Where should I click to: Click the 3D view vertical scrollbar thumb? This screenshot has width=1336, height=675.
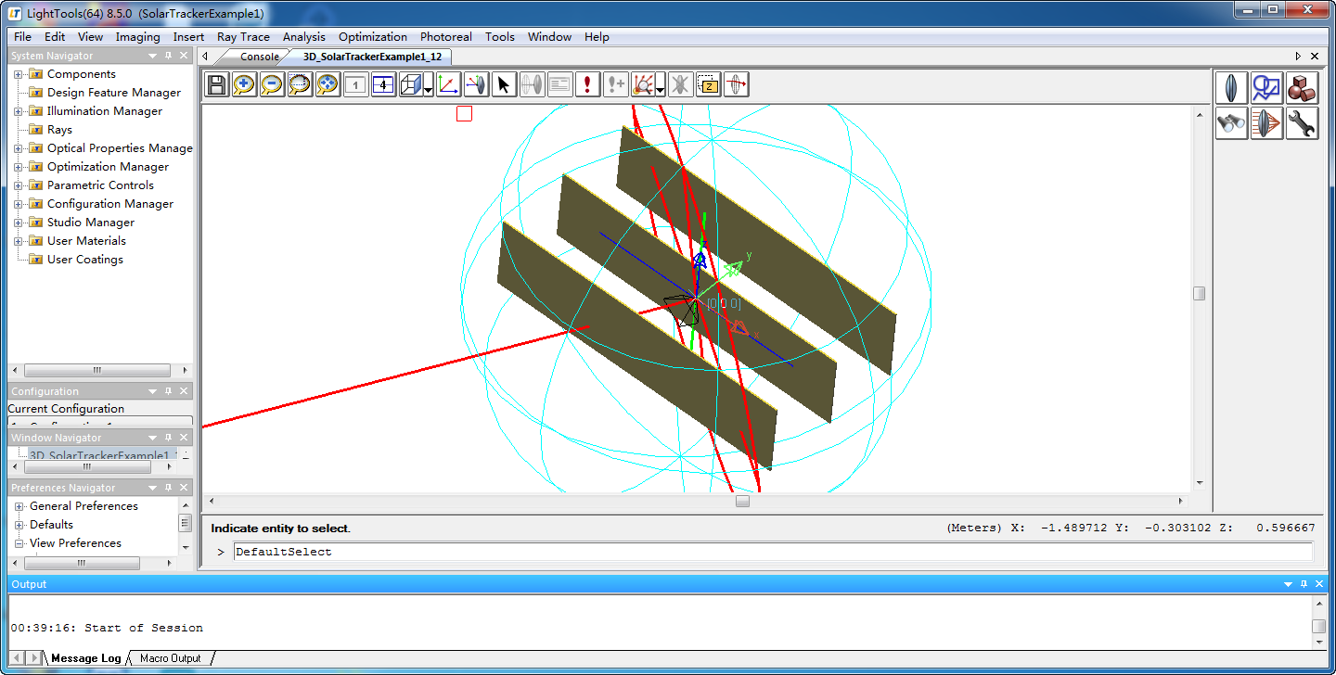[x=1199, y=293]
